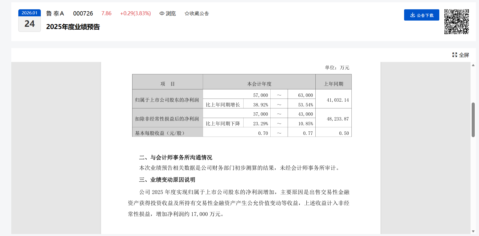The image size is (479, 236).
Task: Click the stock code 000726
Action: (83, 14)
